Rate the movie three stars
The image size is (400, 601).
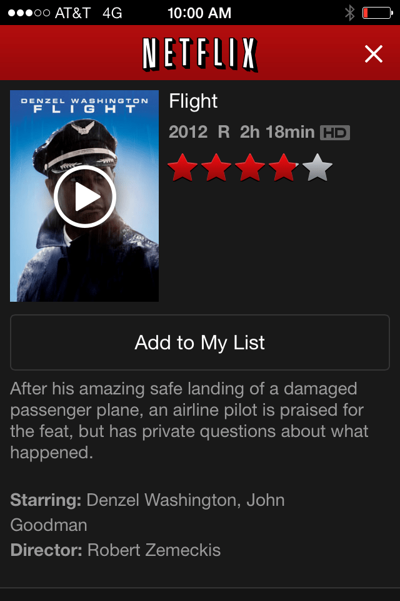point(250,168)
